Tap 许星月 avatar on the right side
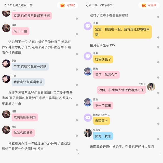 (x=151, y=87)
